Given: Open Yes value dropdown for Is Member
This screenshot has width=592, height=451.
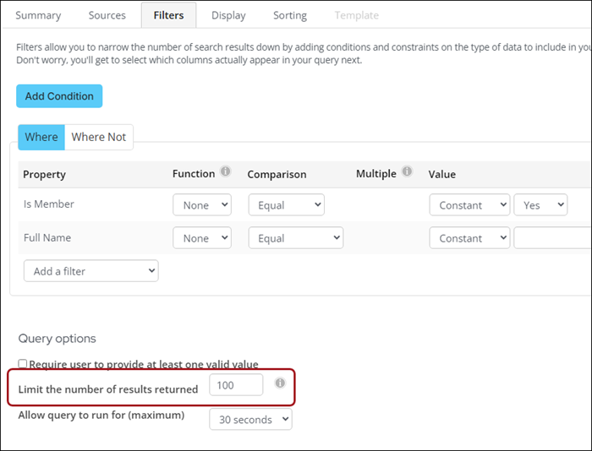Looking at the screenshot, I should 540,205.
